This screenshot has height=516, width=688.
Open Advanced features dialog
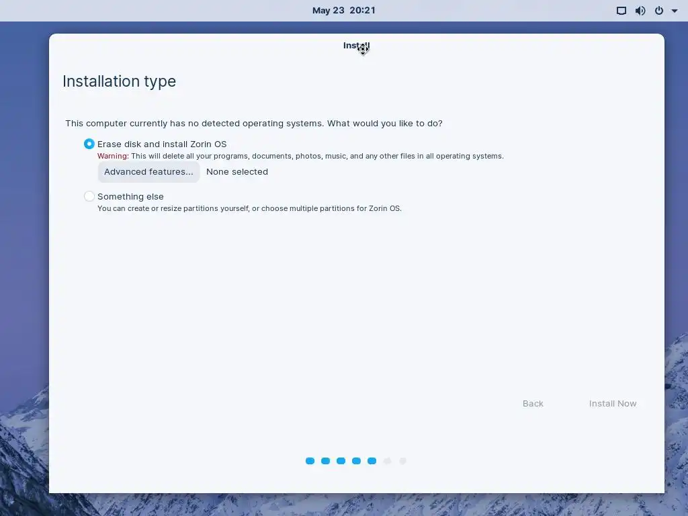(x=148, y=172)
